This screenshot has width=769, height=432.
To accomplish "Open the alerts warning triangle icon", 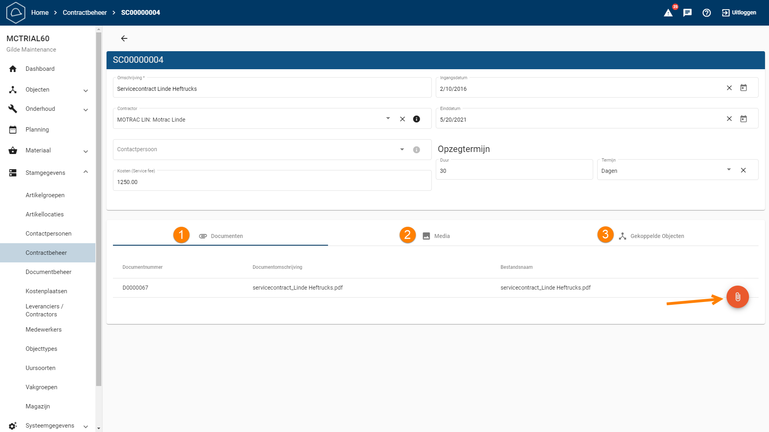I will (x=668, y=13).
